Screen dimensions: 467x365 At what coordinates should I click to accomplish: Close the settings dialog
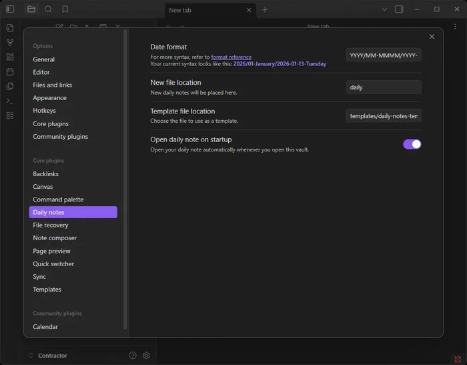pyautogui.click(x=432, y=36)
